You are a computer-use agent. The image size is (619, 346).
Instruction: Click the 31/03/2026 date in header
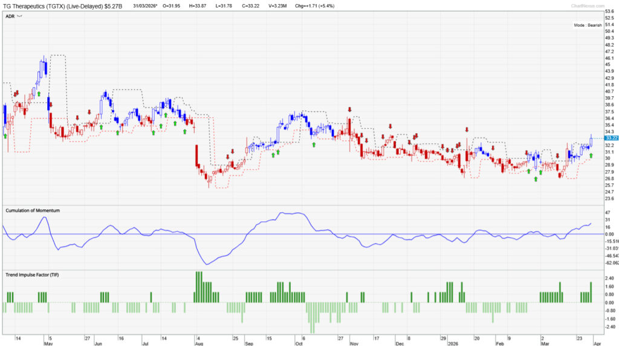tap(145, 6)
